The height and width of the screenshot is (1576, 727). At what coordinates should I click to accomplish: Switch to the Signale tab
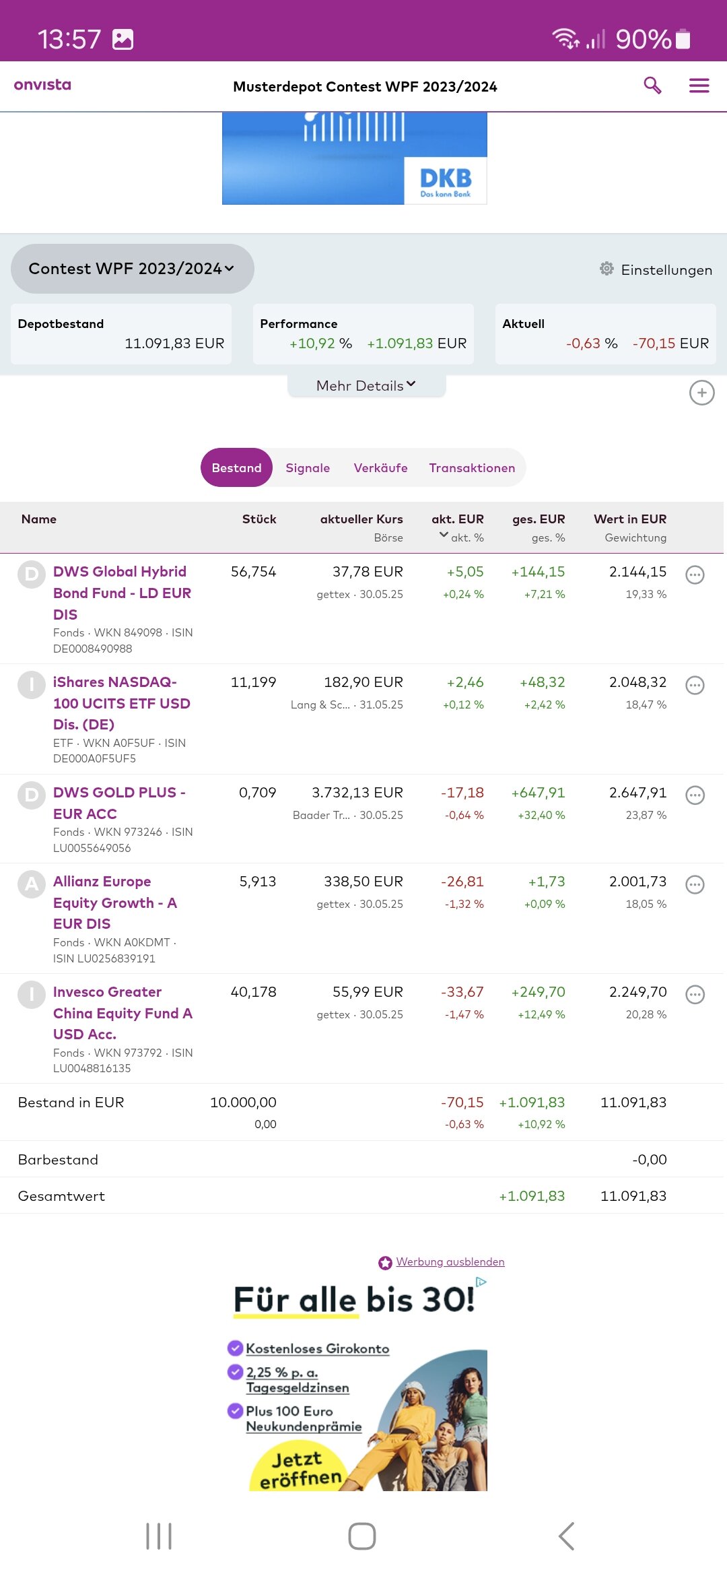click(308, 467)
